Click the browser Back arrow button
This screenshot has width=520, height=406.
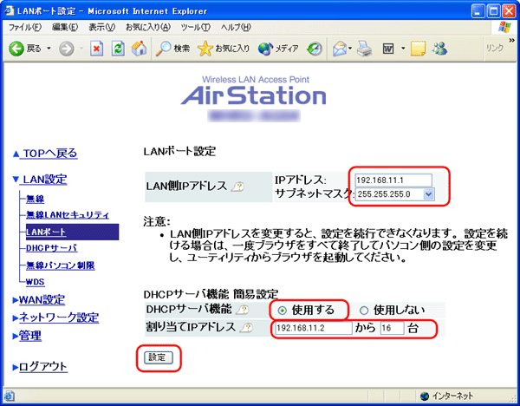(x=17, y=49)
